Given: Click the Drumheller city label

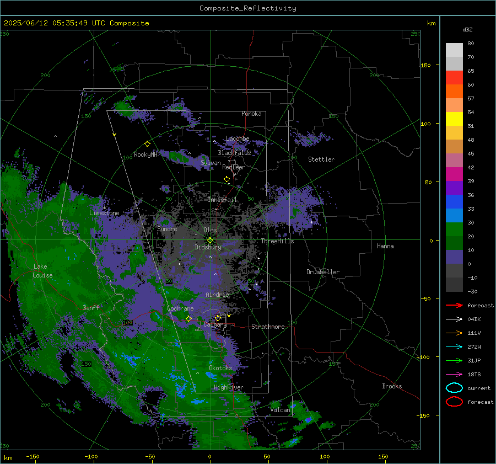Looking at the screenshot, I should point(323,272).
